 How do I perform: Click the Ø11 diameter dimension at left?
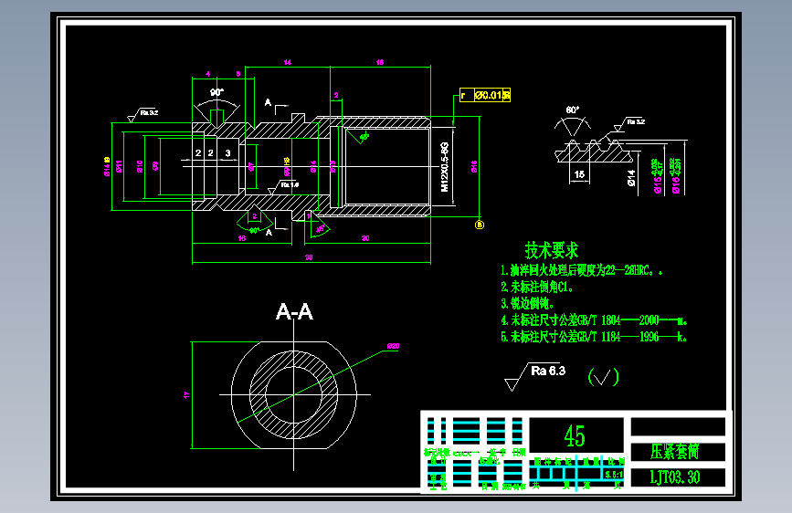[x=119, y=167]
